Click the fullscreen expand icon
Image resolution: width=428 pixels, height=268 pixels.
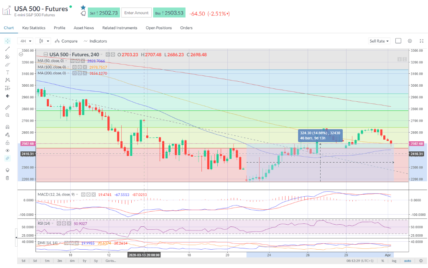click(421, 41)
